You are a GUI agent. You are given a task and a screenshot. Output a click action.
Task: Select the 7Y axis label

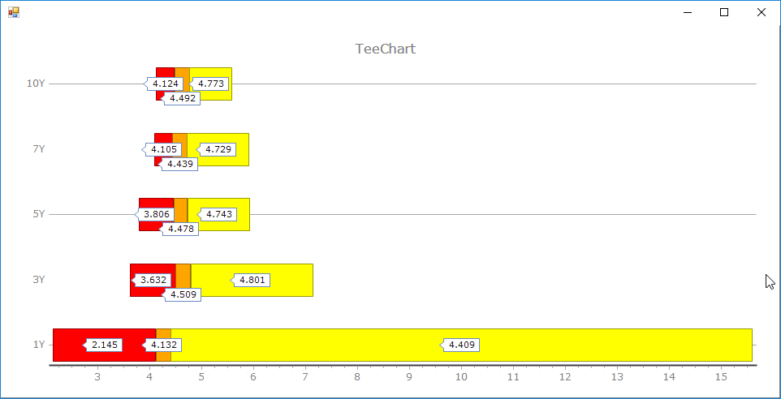[39, 148]
